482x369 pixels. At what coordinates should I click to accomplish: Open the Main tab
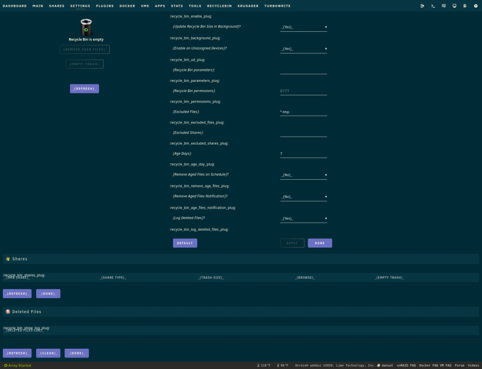click(x=38, y=6)
